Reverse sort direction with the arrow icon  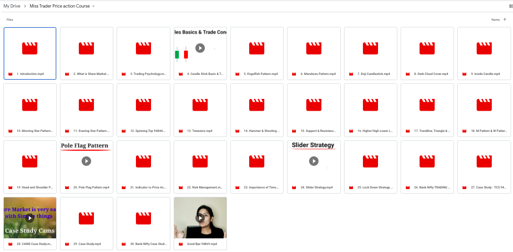pyautogui.click(x=505, y=20)
